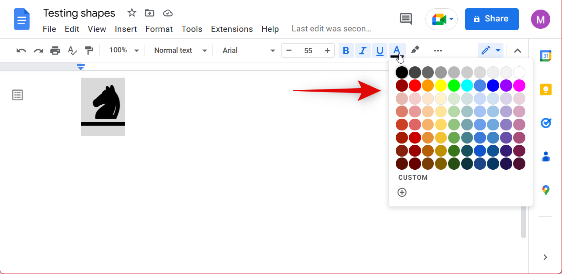Increase font size with plus button

pos(327,51)
